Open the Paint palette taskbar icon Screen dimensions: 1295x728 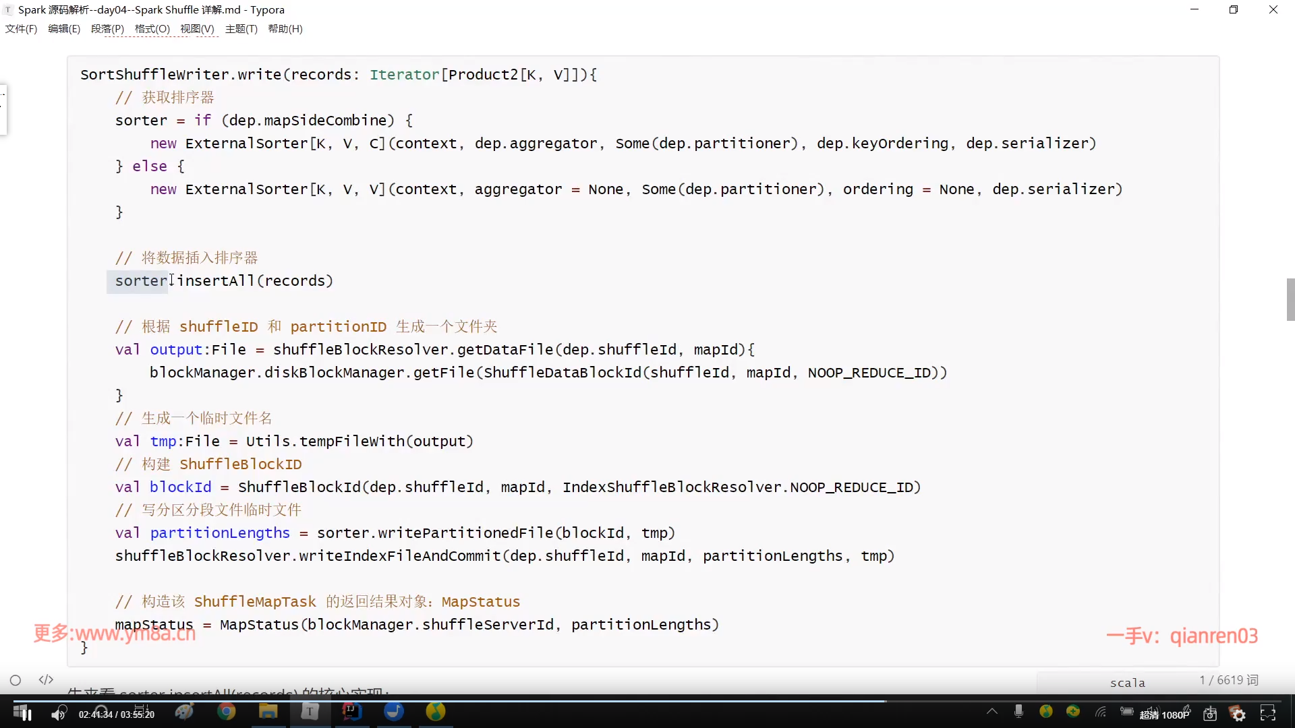184,711
